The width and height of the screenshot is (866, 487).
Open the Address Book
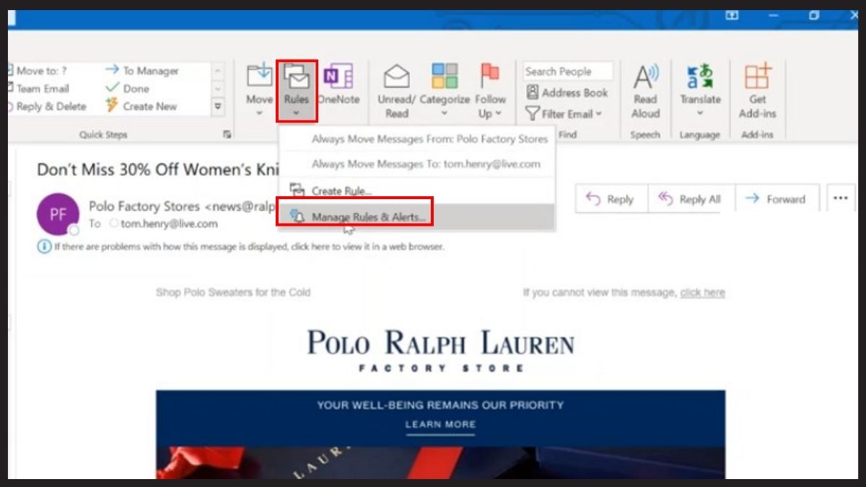click(x=567, y=92)
